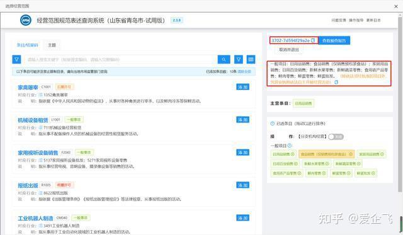The height and width of the screenshot is (235, 403).
Task: Click the green 一般事项 tag on 机械设备租赁
Action: 74,119
